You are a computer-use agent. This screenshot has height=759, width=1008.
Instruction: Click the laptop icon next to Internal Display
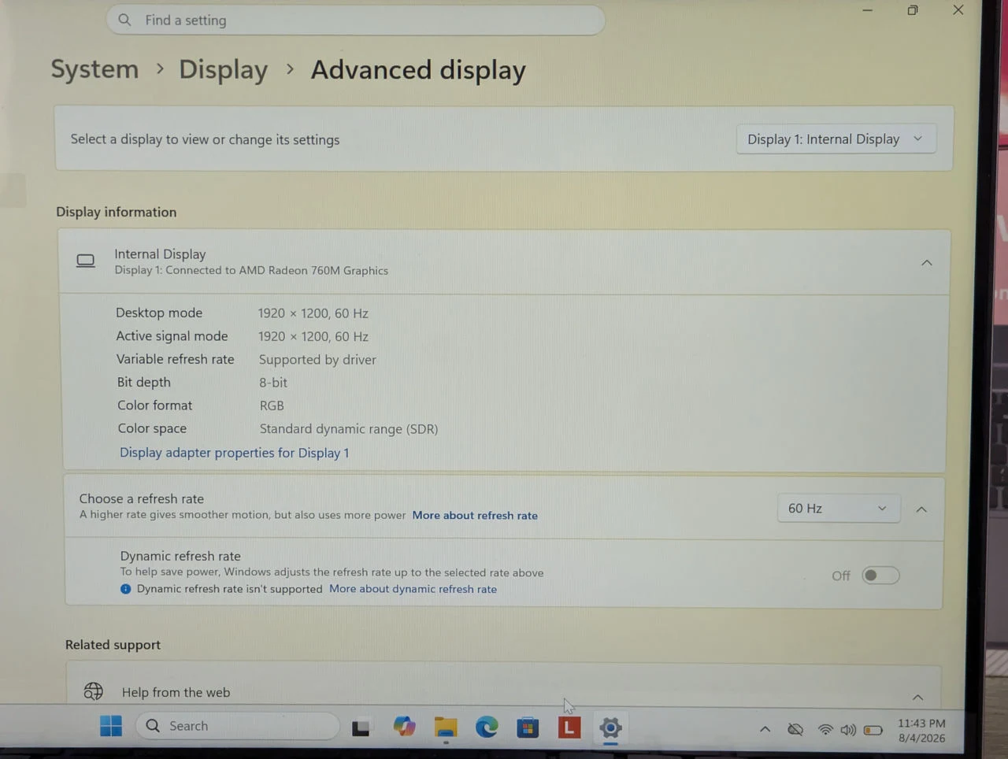coord(85,261)
